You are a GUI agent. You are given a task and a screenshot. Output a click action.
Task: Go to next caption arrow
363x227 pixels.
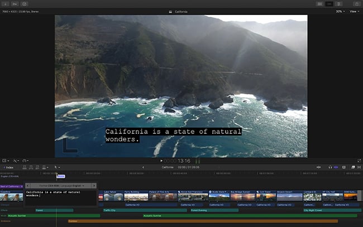point(94,186)
